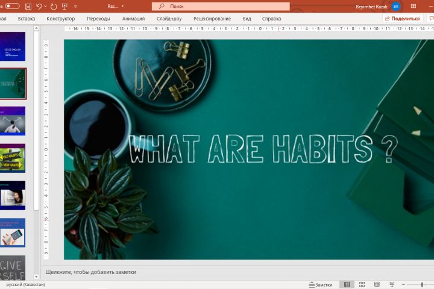
Task: Toggle the Заметки notes button
Action: (321, 285)
